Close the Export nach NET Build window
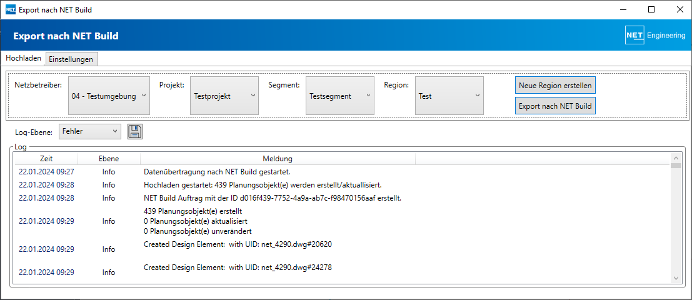 (679, 9)
